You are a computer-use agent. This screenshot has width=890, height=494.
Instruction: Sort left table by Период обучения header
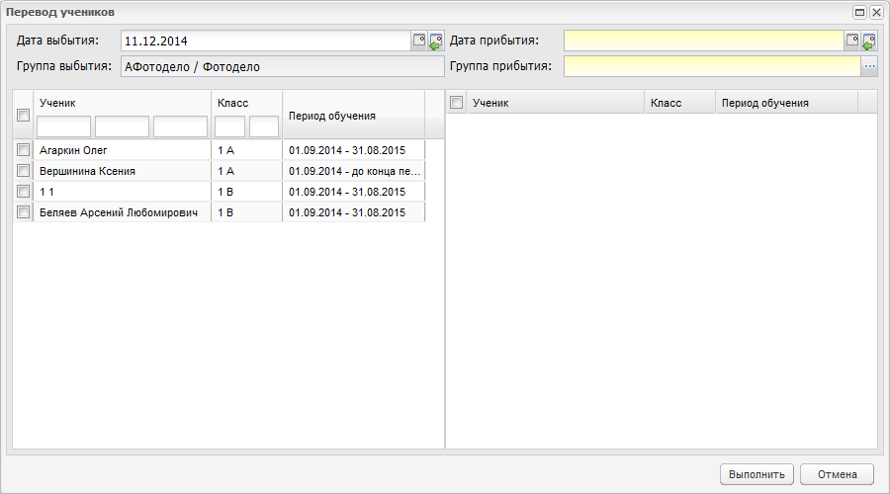tap(332, 116)
